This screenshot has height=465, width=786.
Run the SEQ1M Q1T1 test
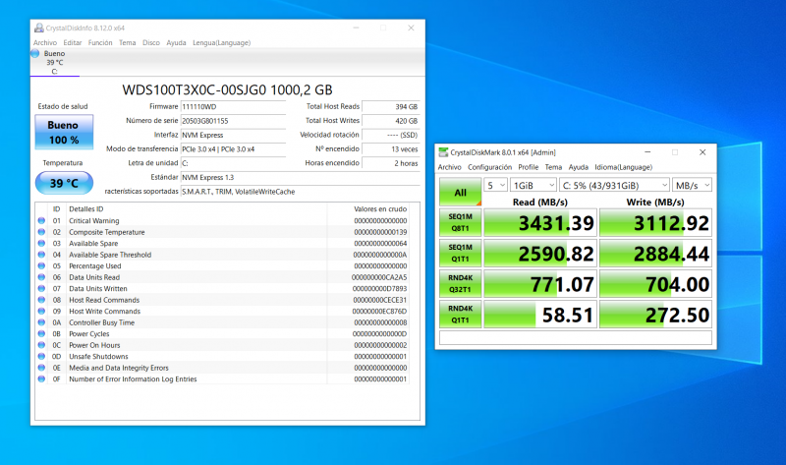[460, 254]
